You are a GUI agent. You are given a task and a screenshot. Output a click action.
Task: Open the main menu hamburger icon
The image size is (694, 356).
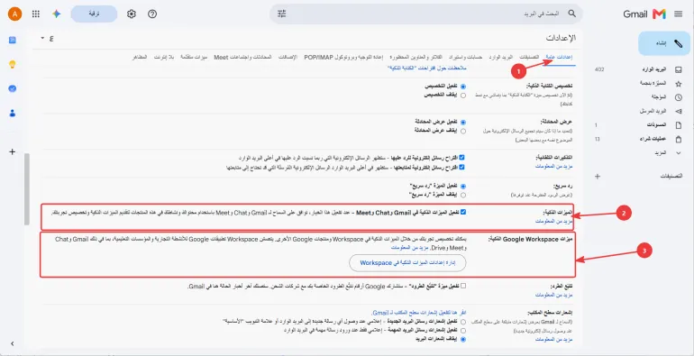tap(678, 14)
